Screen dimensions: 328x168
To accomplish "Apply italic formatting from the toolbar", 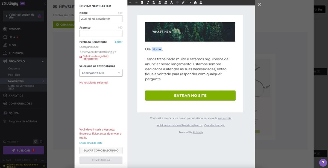I will 148,2.
